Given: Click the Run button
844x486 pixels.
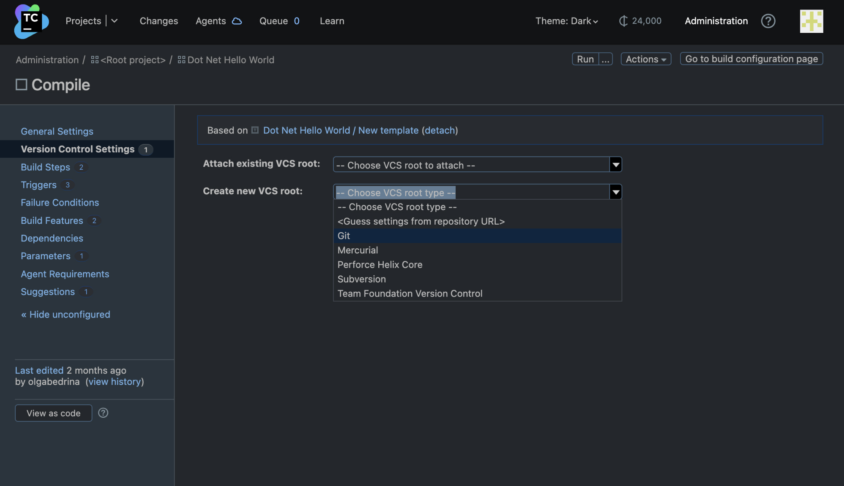Looking at the screenshot, I should [x=584, y=59].
